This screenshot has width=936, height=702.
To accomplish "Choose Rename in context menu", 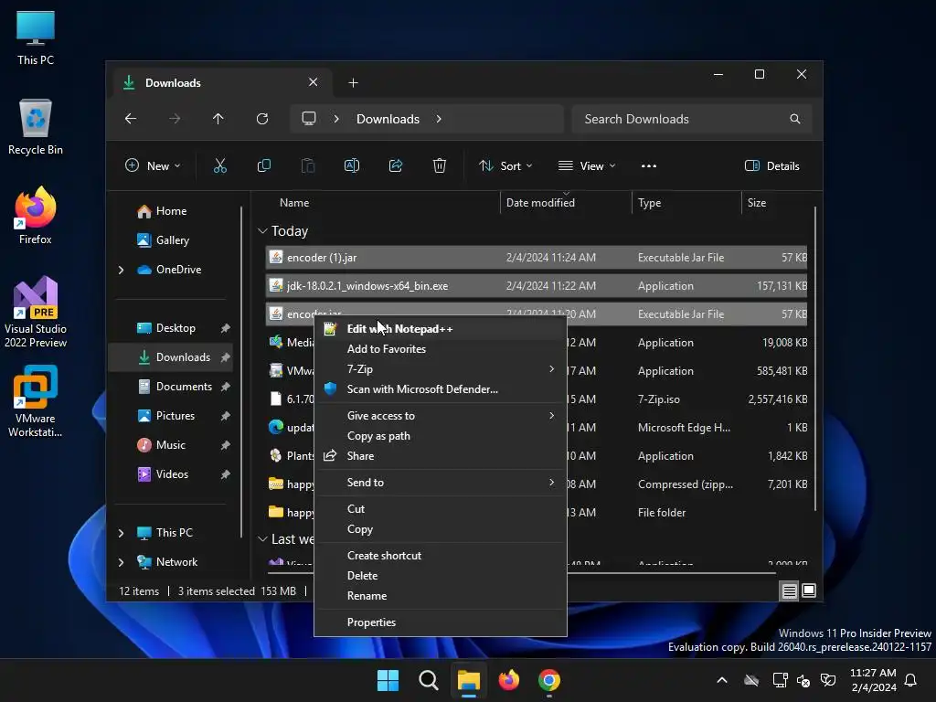I will click(441, 596).
